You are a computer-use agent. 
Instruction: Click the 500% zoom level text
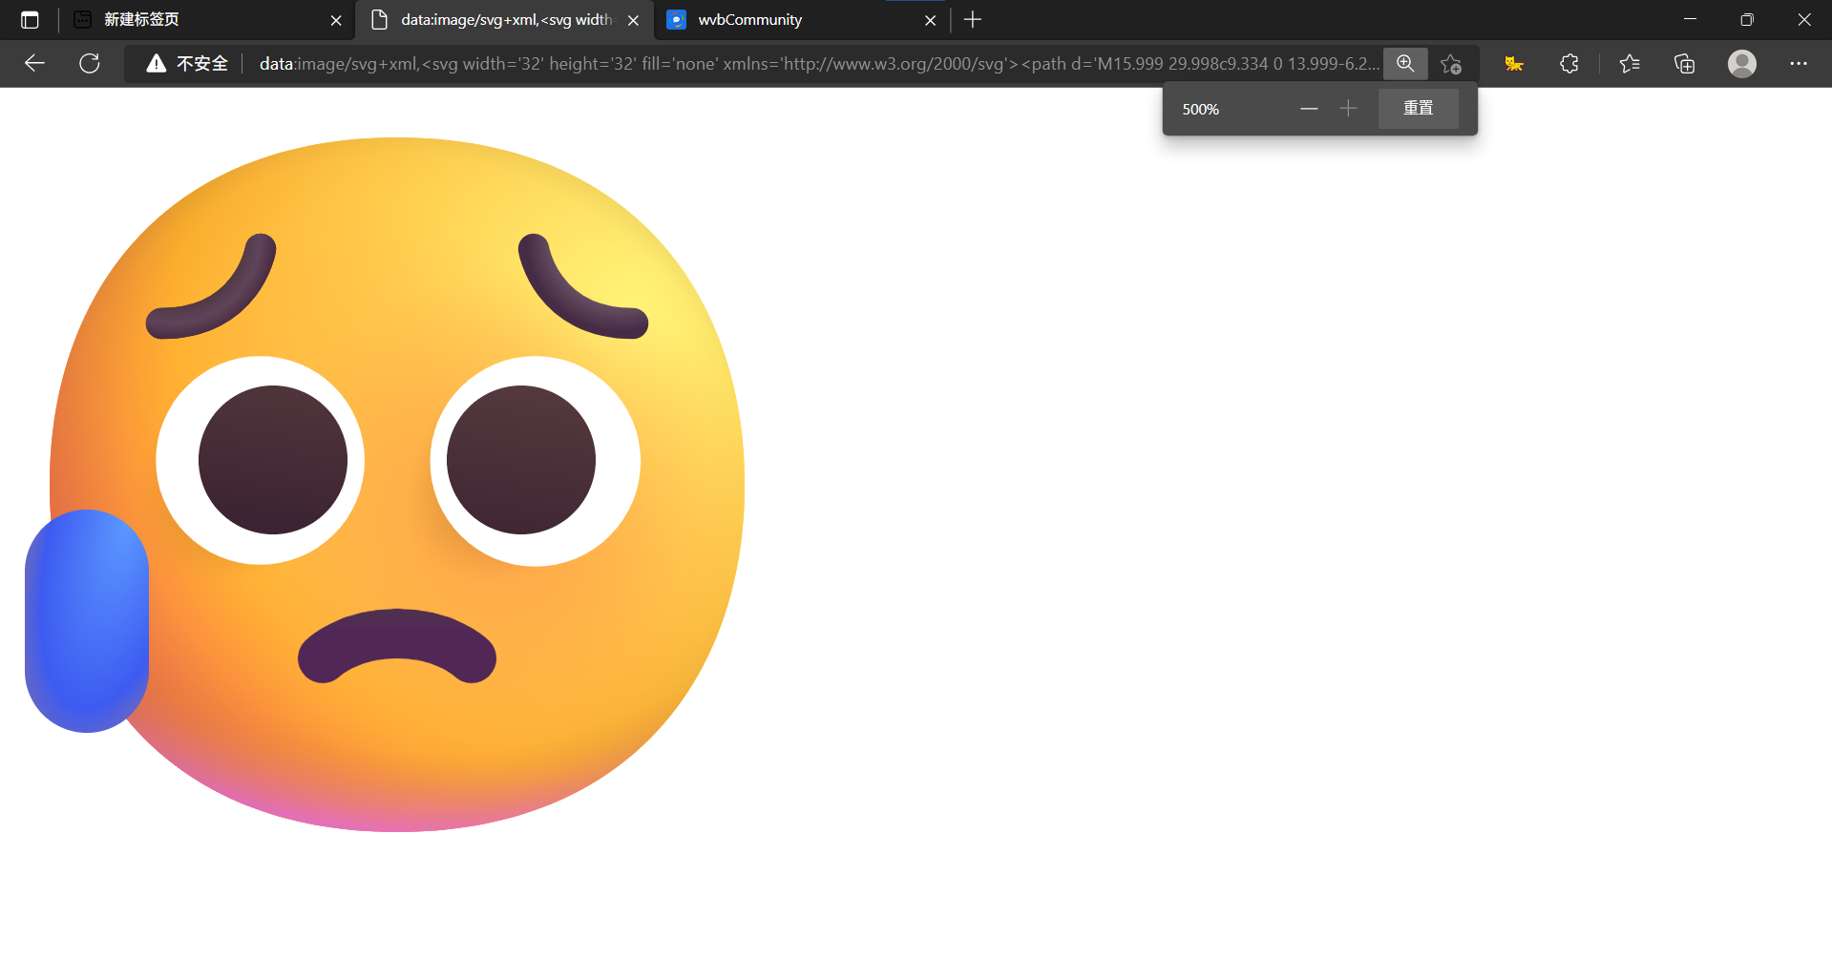(x=1201, y=110)
